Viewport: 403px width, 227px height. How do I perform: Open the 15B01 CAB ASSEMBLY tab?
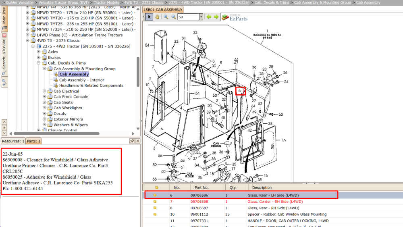coord(163,10)
